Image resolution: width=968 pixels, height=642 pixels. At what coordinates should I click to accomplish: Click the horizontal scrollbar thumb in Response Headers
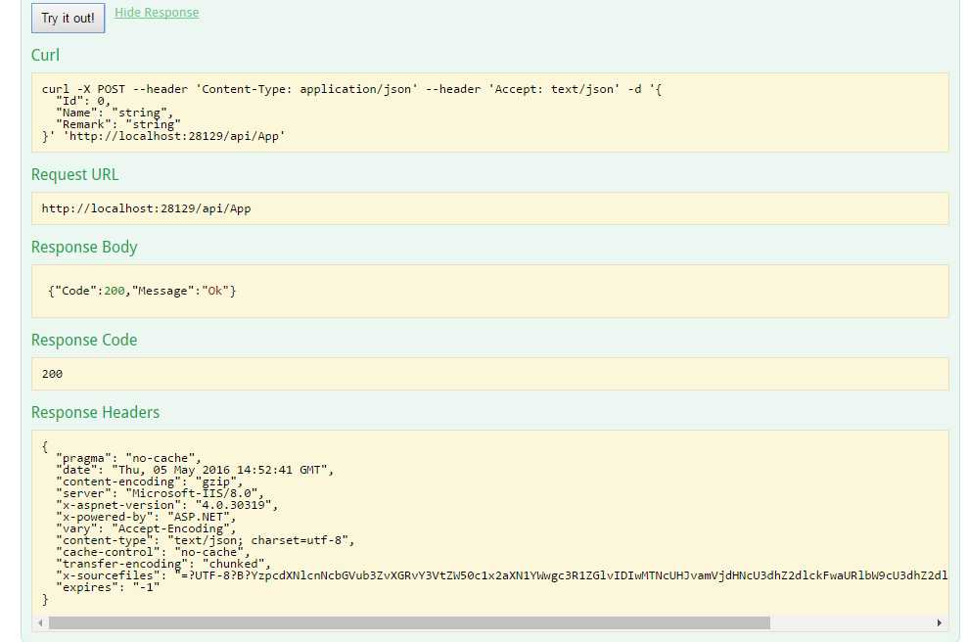[409, 622]
